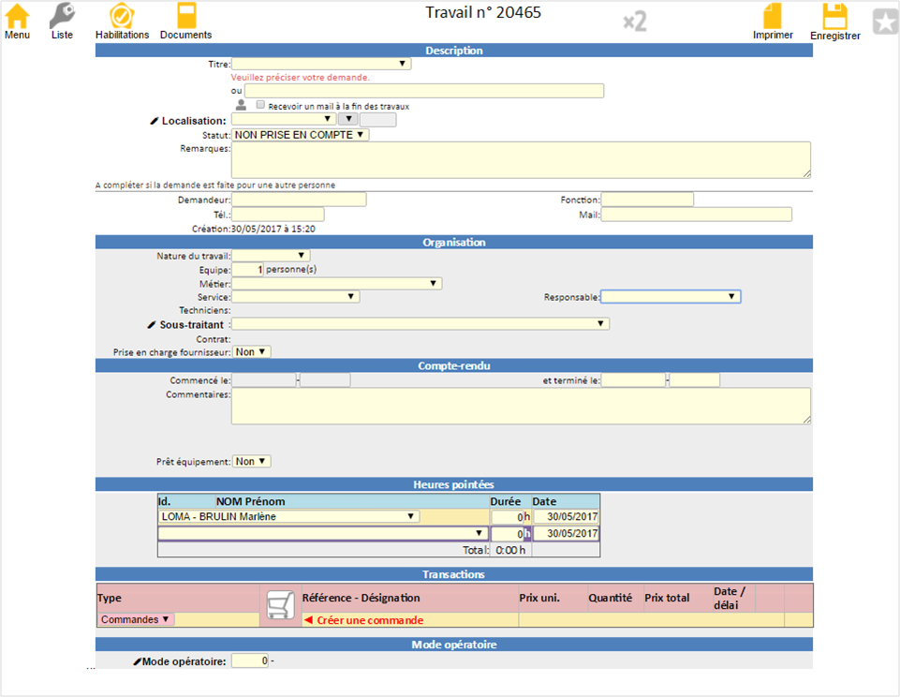Open the Commandes type dropdown
The width and height of the screenshot is (900, 697).
tap(136, 619)
